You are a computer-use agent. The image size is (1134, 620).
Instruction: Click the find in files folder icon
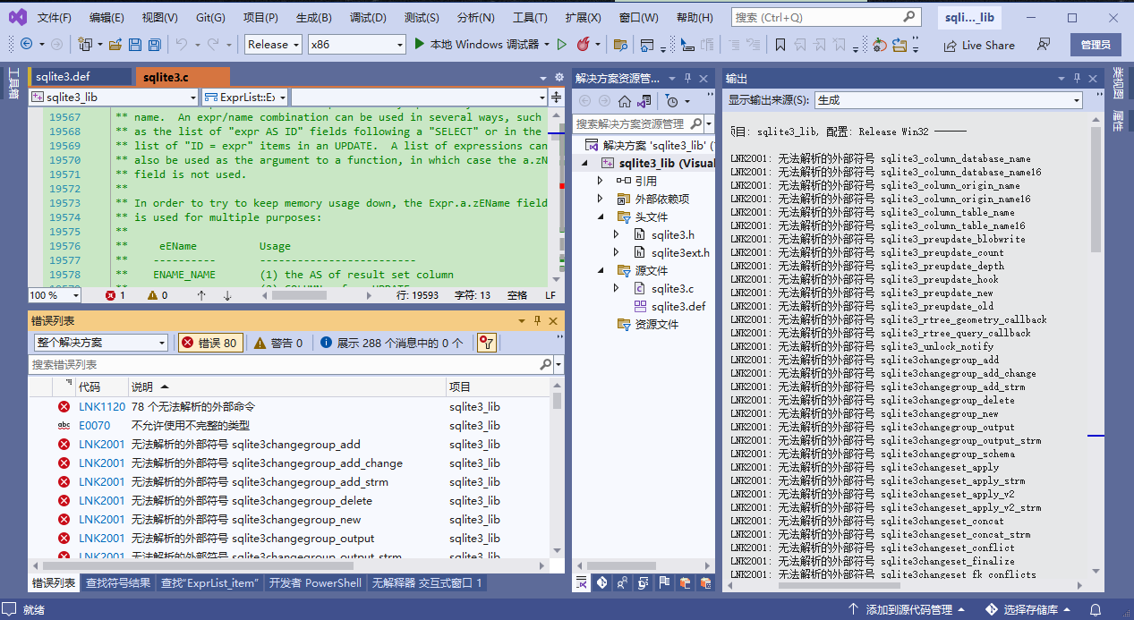coord(620,44)
